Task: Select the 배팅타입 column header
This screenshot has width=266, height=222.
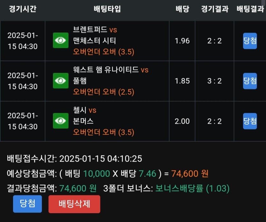Action: point(107,9)
